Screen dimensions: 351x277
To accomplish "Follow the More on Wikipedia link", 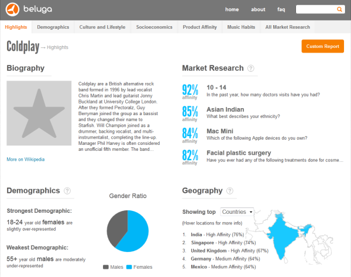I will coord(26,160).
